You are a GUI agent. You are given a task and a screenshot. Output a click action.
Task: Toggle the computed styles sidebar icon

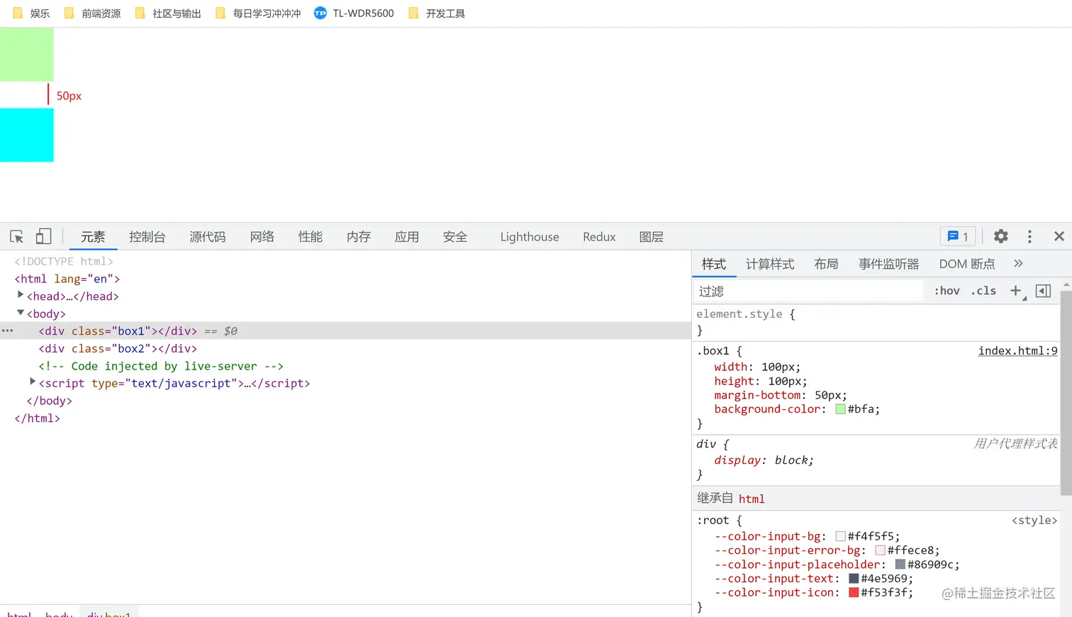tap(1043, 291)
